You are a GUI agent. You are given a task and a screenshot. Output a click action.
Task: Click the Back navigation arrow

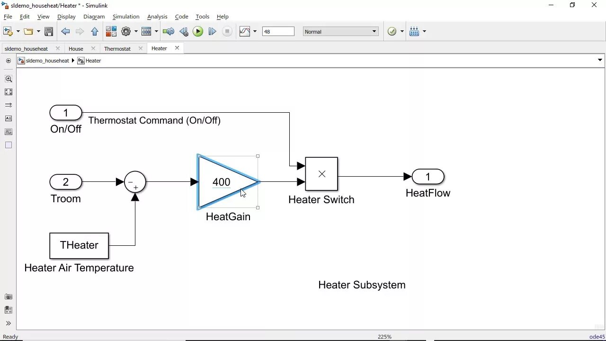[66, 31]
